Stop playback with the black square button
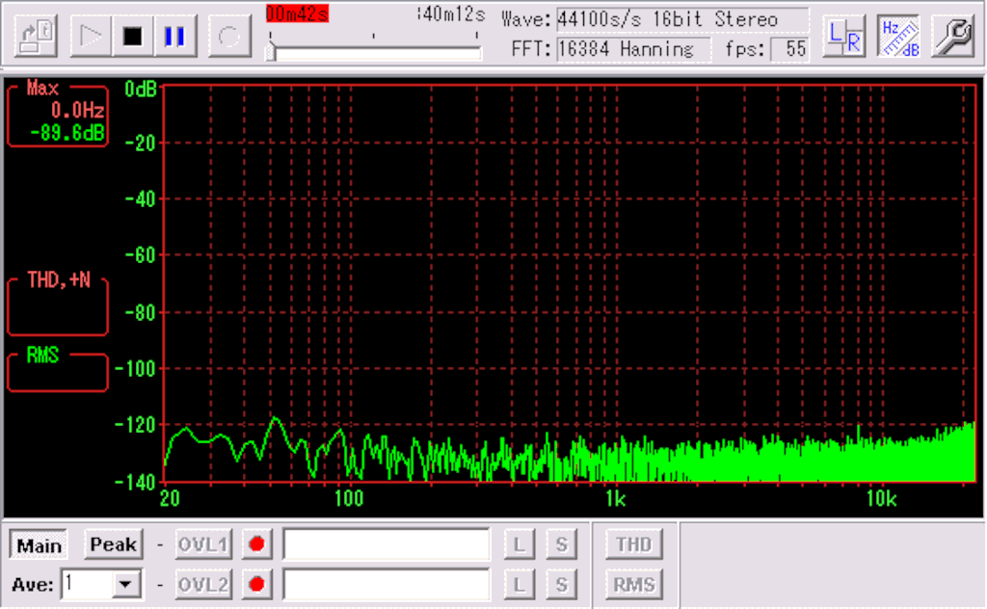 [x=133, y=37]
